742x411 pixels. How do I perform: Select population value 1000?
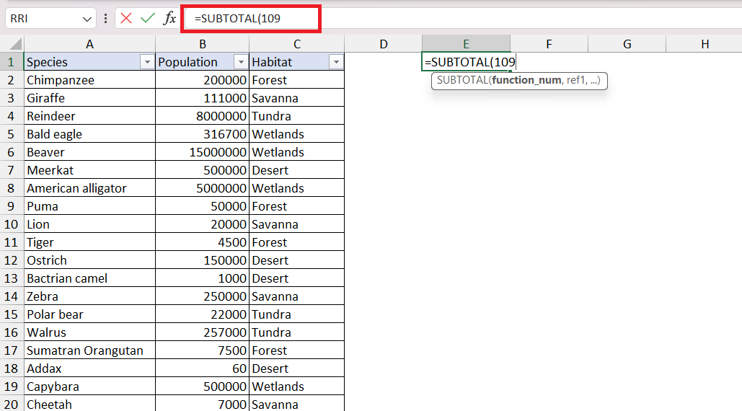(203, 278)
